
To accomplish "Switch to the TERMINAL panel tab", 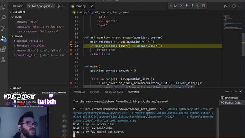I will pyautogui.click(x=134, y=92).
